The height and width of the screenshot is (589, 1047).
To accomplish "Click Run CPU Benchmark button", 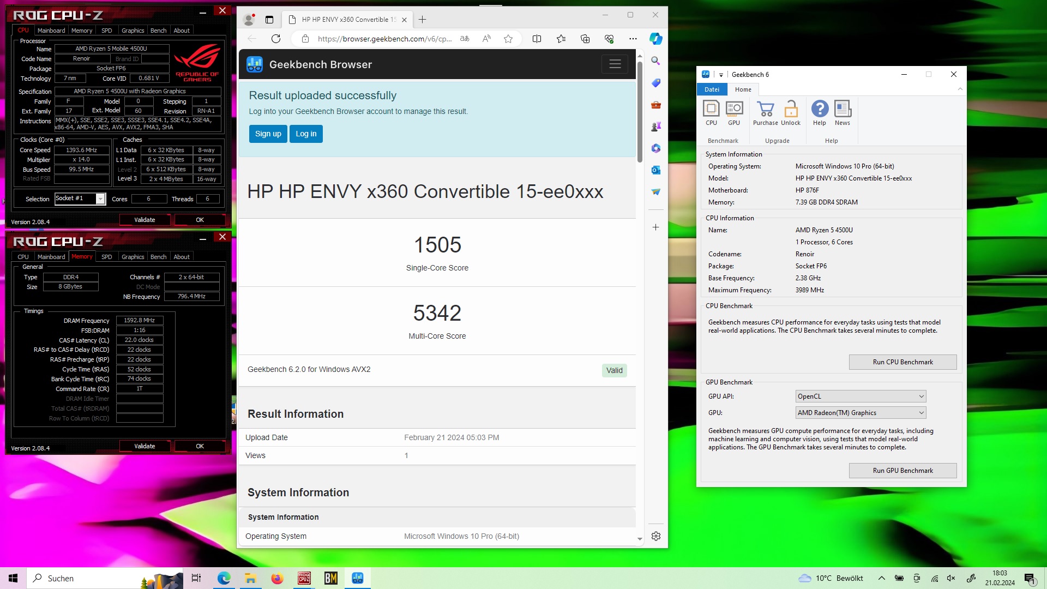I will [902, 362].
